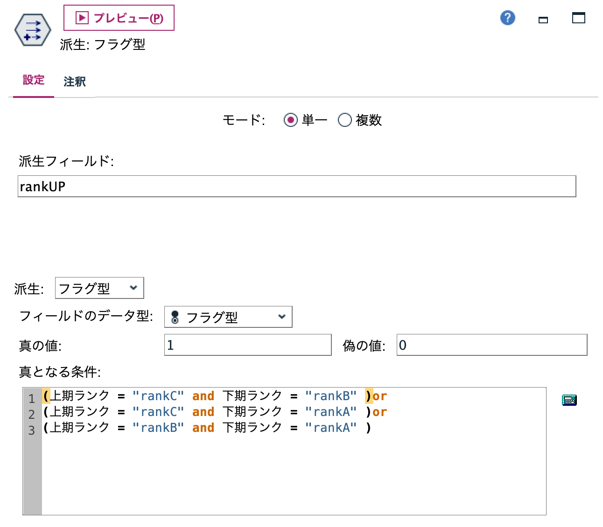Click the 真の値 field showing 1
603x527 pixels.
(247, 345)
